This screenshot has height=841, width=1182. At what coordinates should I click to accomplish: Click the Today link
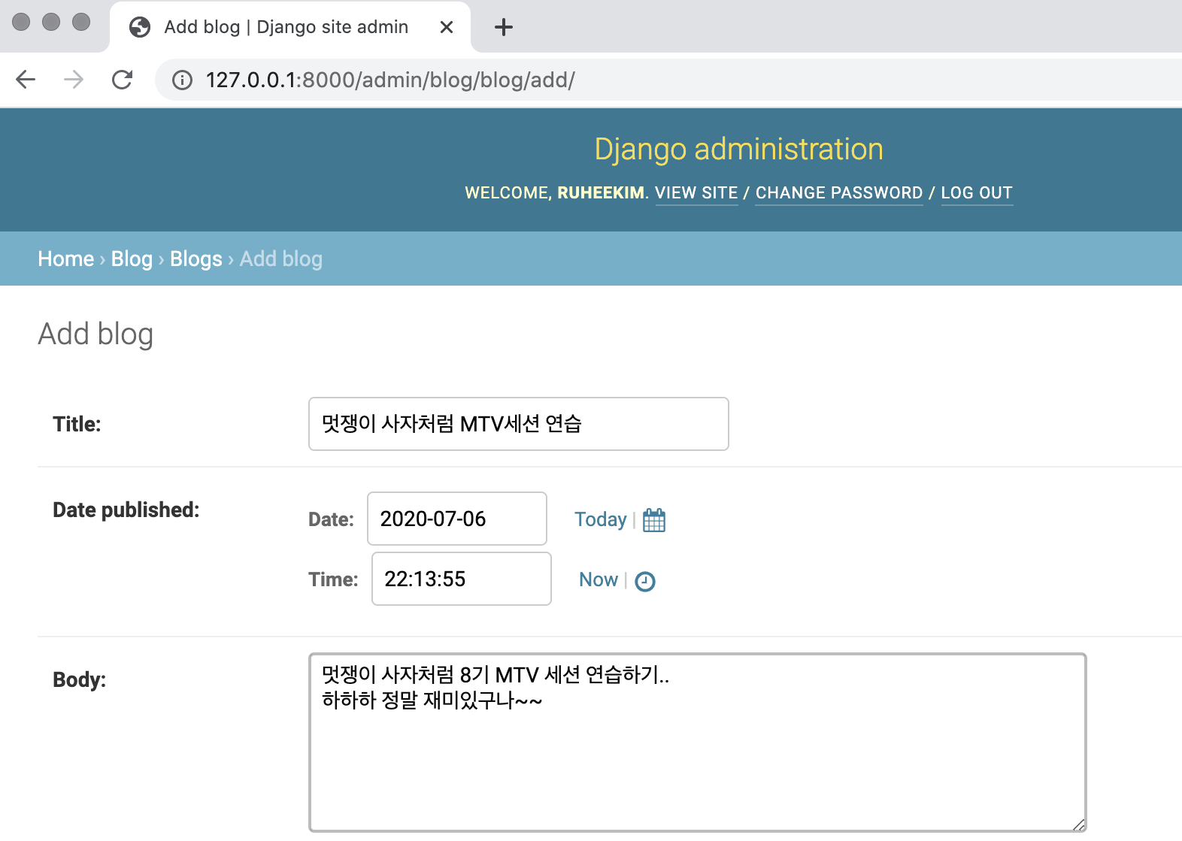[x=600, y=519]
